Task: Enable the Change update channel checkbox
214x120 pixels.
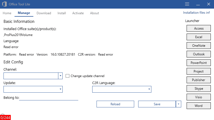Action: click(67, 76)
